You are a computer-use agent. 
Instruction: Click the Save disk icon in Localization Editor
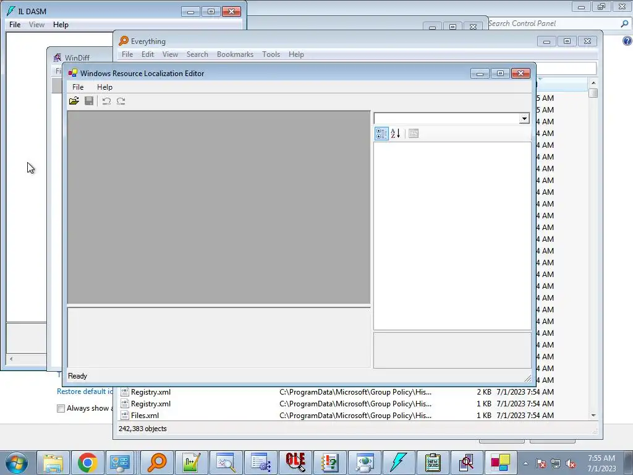pyautogui.click(x=89, y=101)
